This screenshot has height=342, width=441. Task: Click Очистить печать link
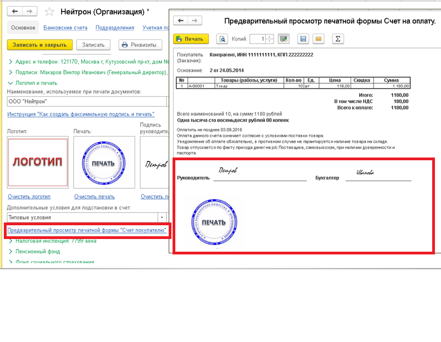94,197
